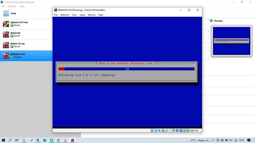
Task: Open VirtualBox Manager taskbar button
Action: (x=38, y=140)
